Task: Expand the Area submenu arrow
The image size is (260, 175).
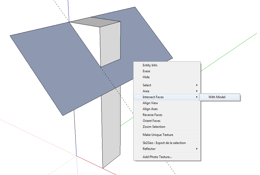Action: point(197,91)
